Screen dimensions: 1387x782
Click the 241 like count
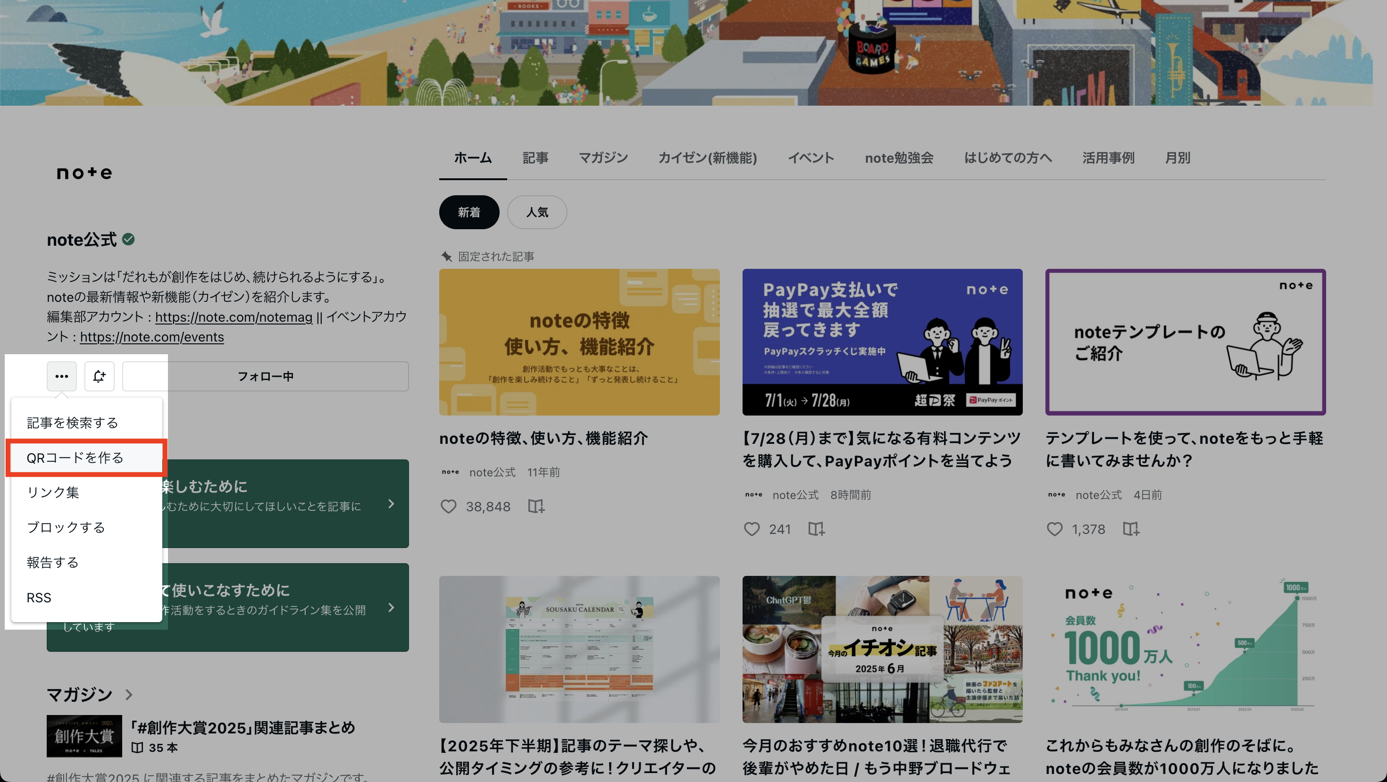pyautogui.click(x=780, y=529)
